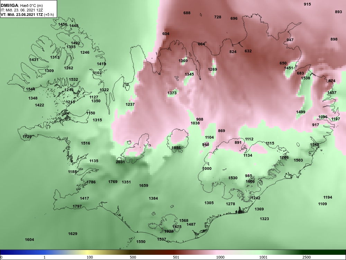
Task: Select the 1928 value near the south coast
Action: 169,231
